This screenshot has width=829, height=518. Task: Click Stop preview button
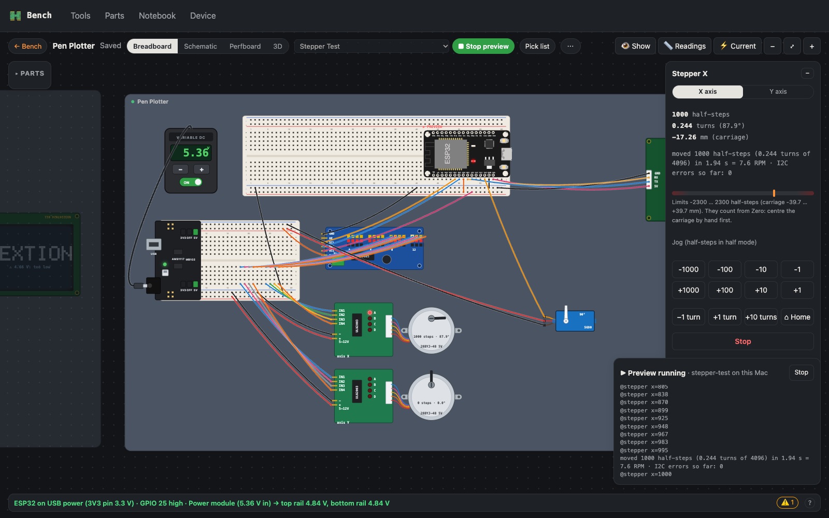pos(483,46)
